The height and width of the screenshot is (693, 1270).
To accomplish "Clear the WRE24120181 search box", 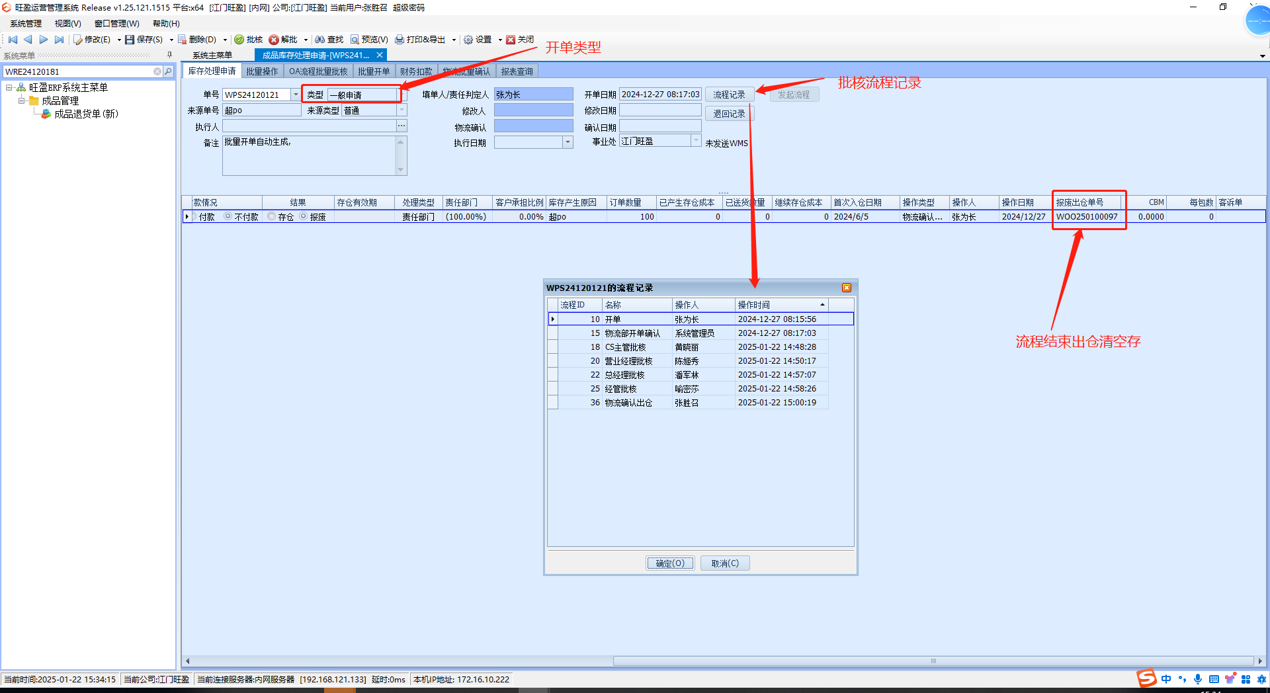I will tap(157, 71).
